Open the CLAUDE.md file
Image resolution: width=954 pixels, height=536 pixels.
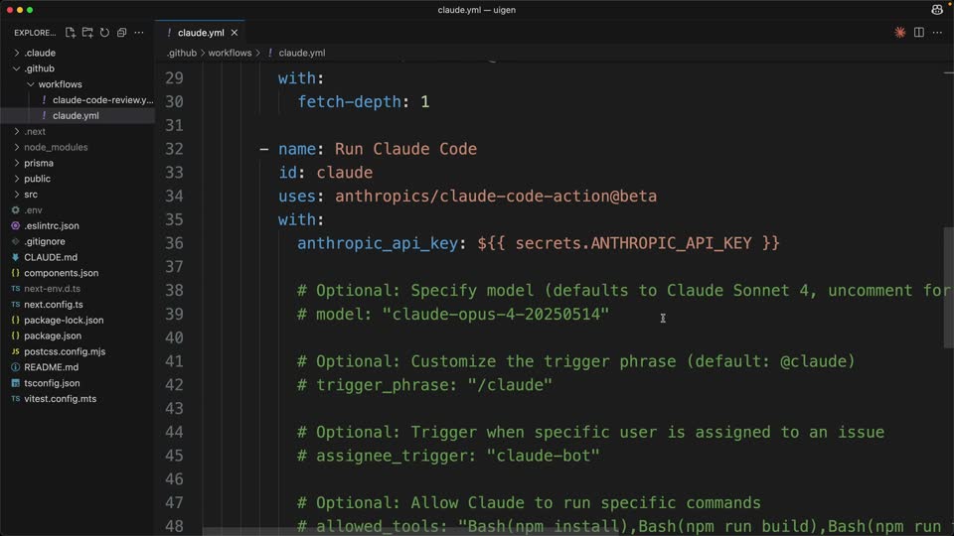(x=51, y=257)
